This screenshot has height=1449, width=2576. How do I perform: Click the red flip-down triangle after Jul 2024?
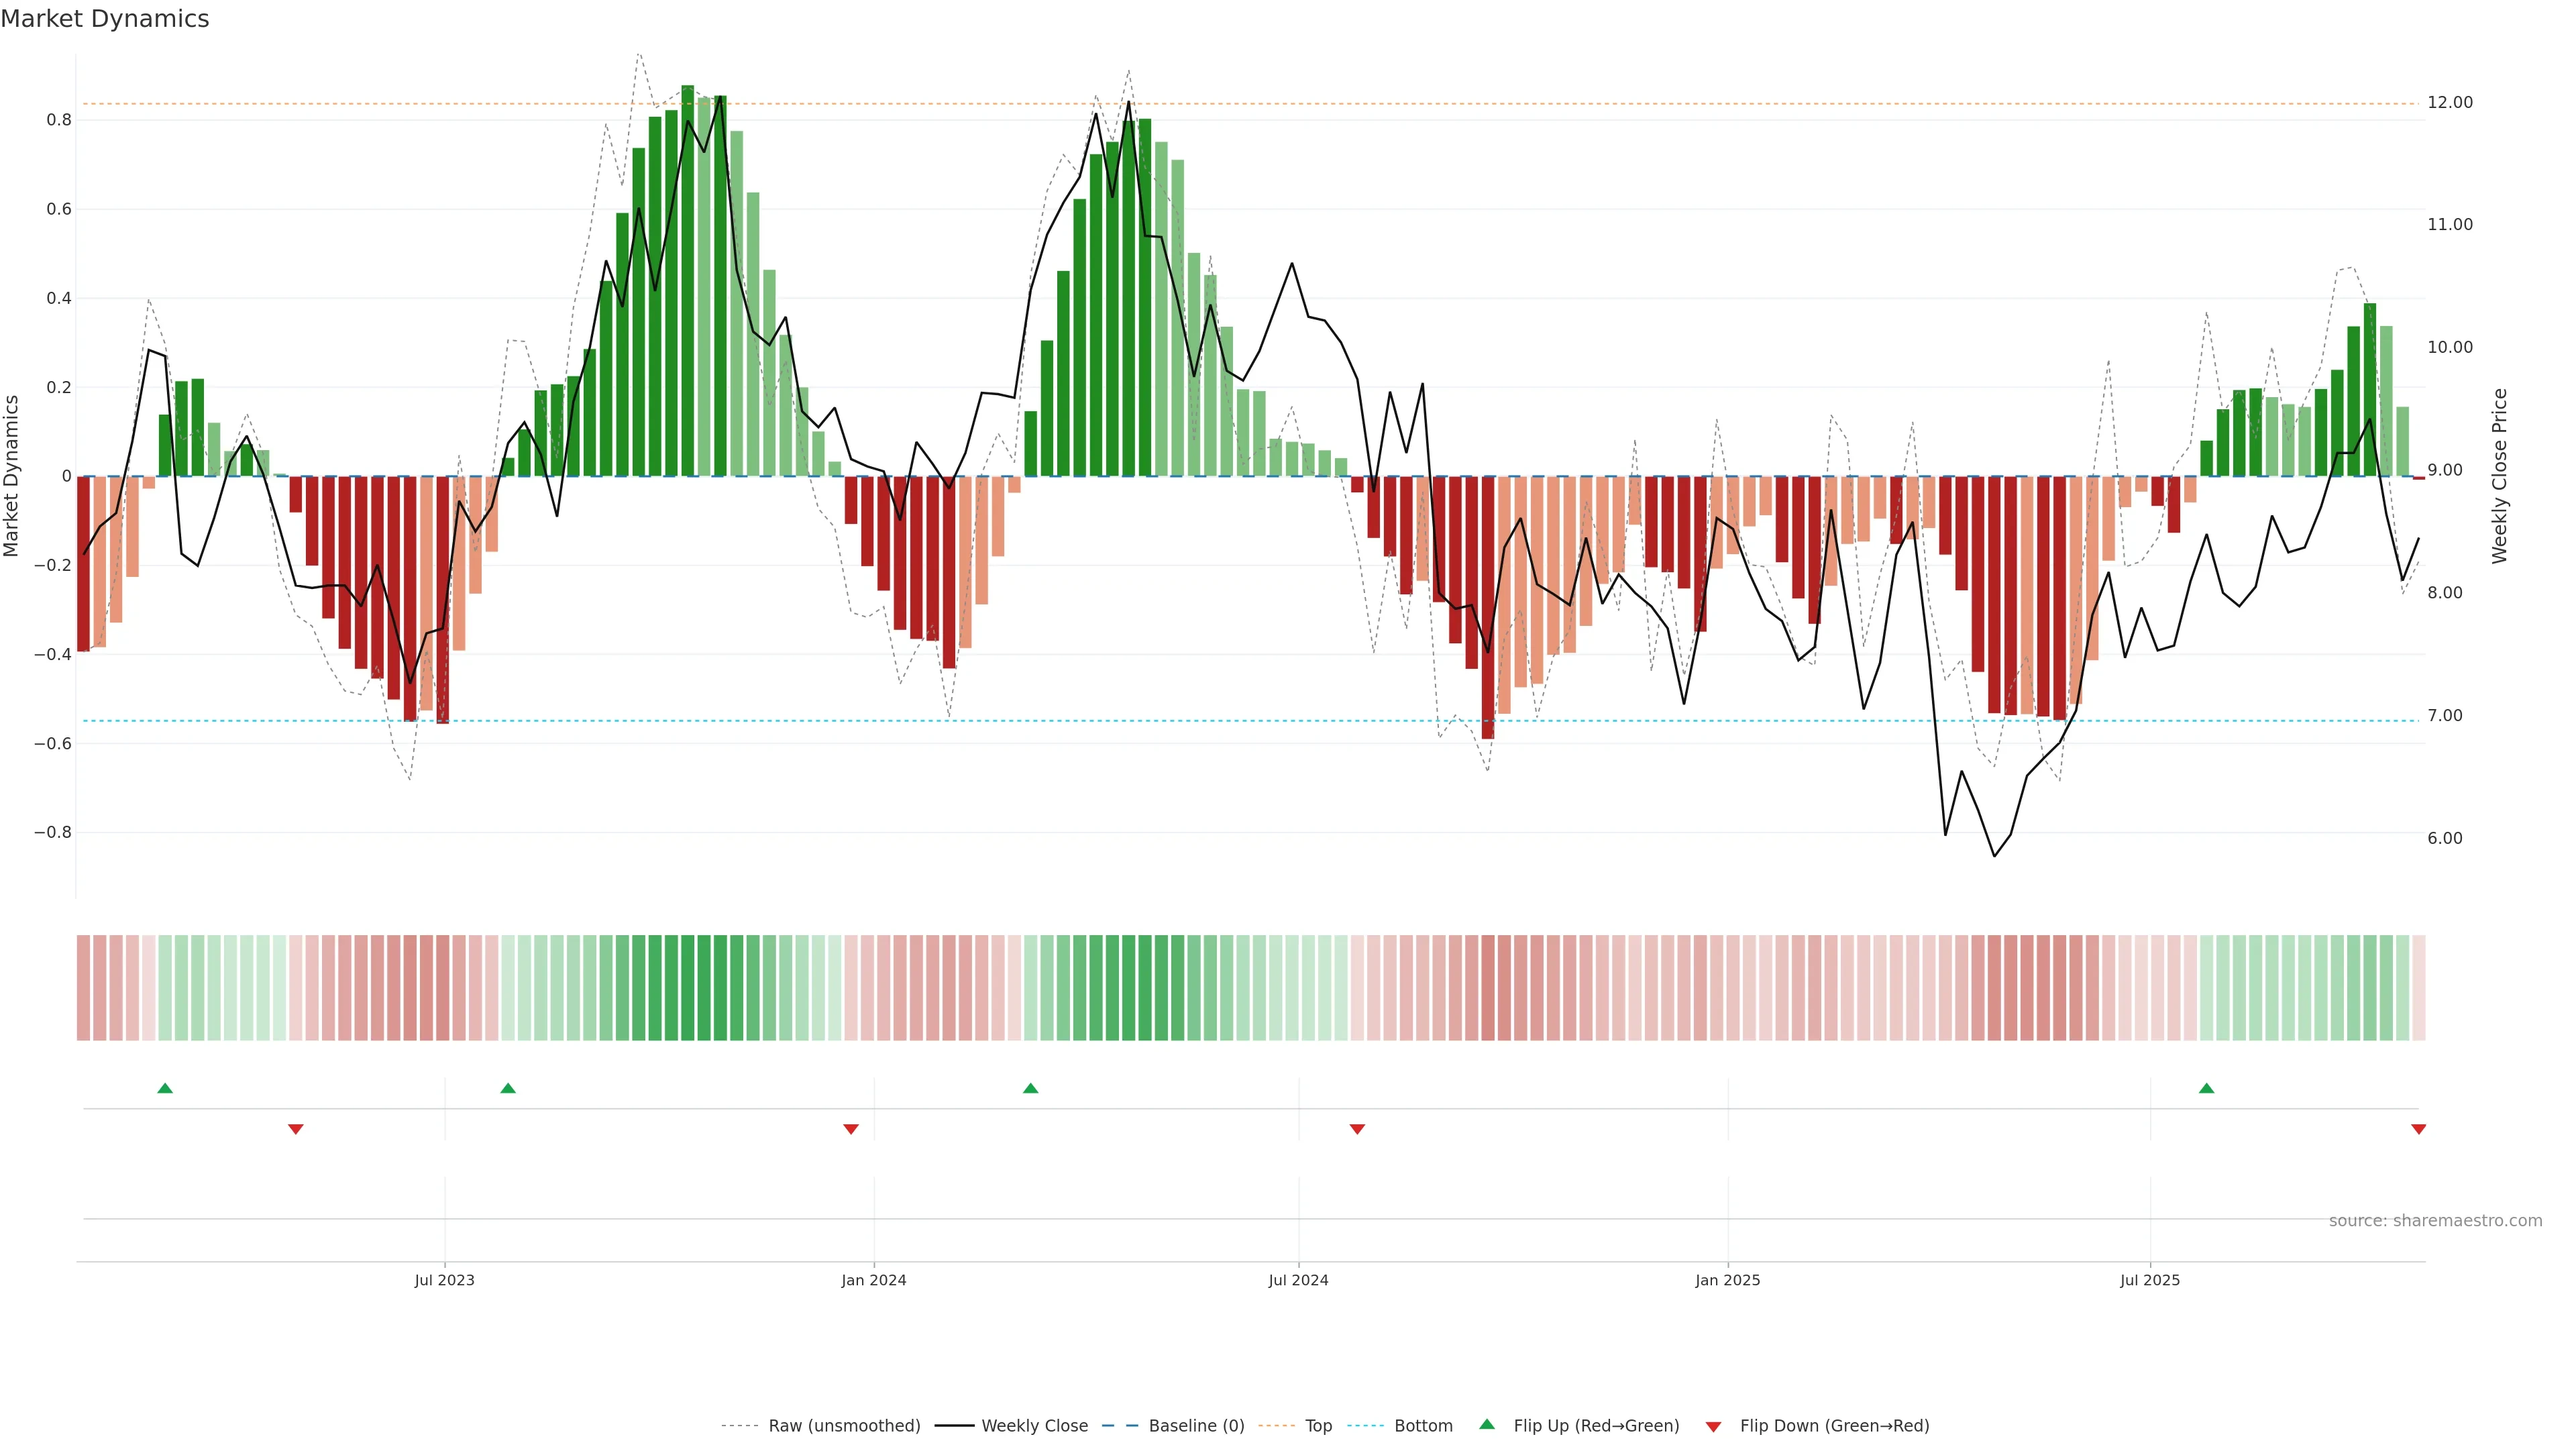tap(1357, 1129)
